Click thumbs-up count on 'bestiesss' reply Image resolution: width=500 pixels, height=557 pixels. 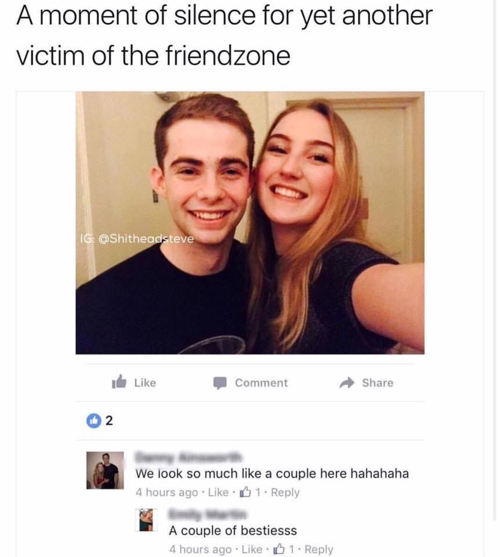click(x=284, y=549)
